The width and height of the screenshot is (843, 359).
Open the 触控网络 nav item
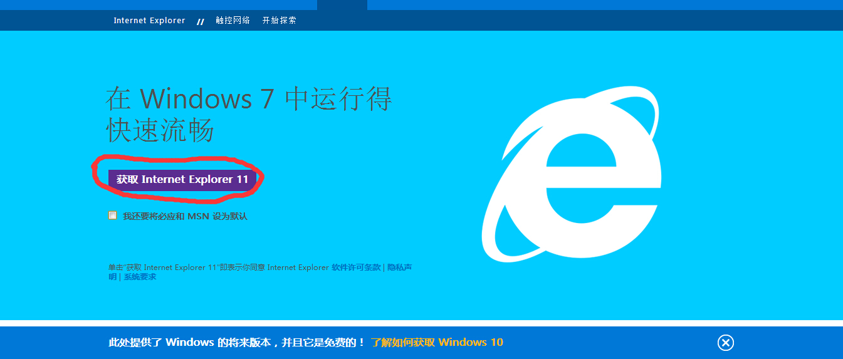[233, 20]
